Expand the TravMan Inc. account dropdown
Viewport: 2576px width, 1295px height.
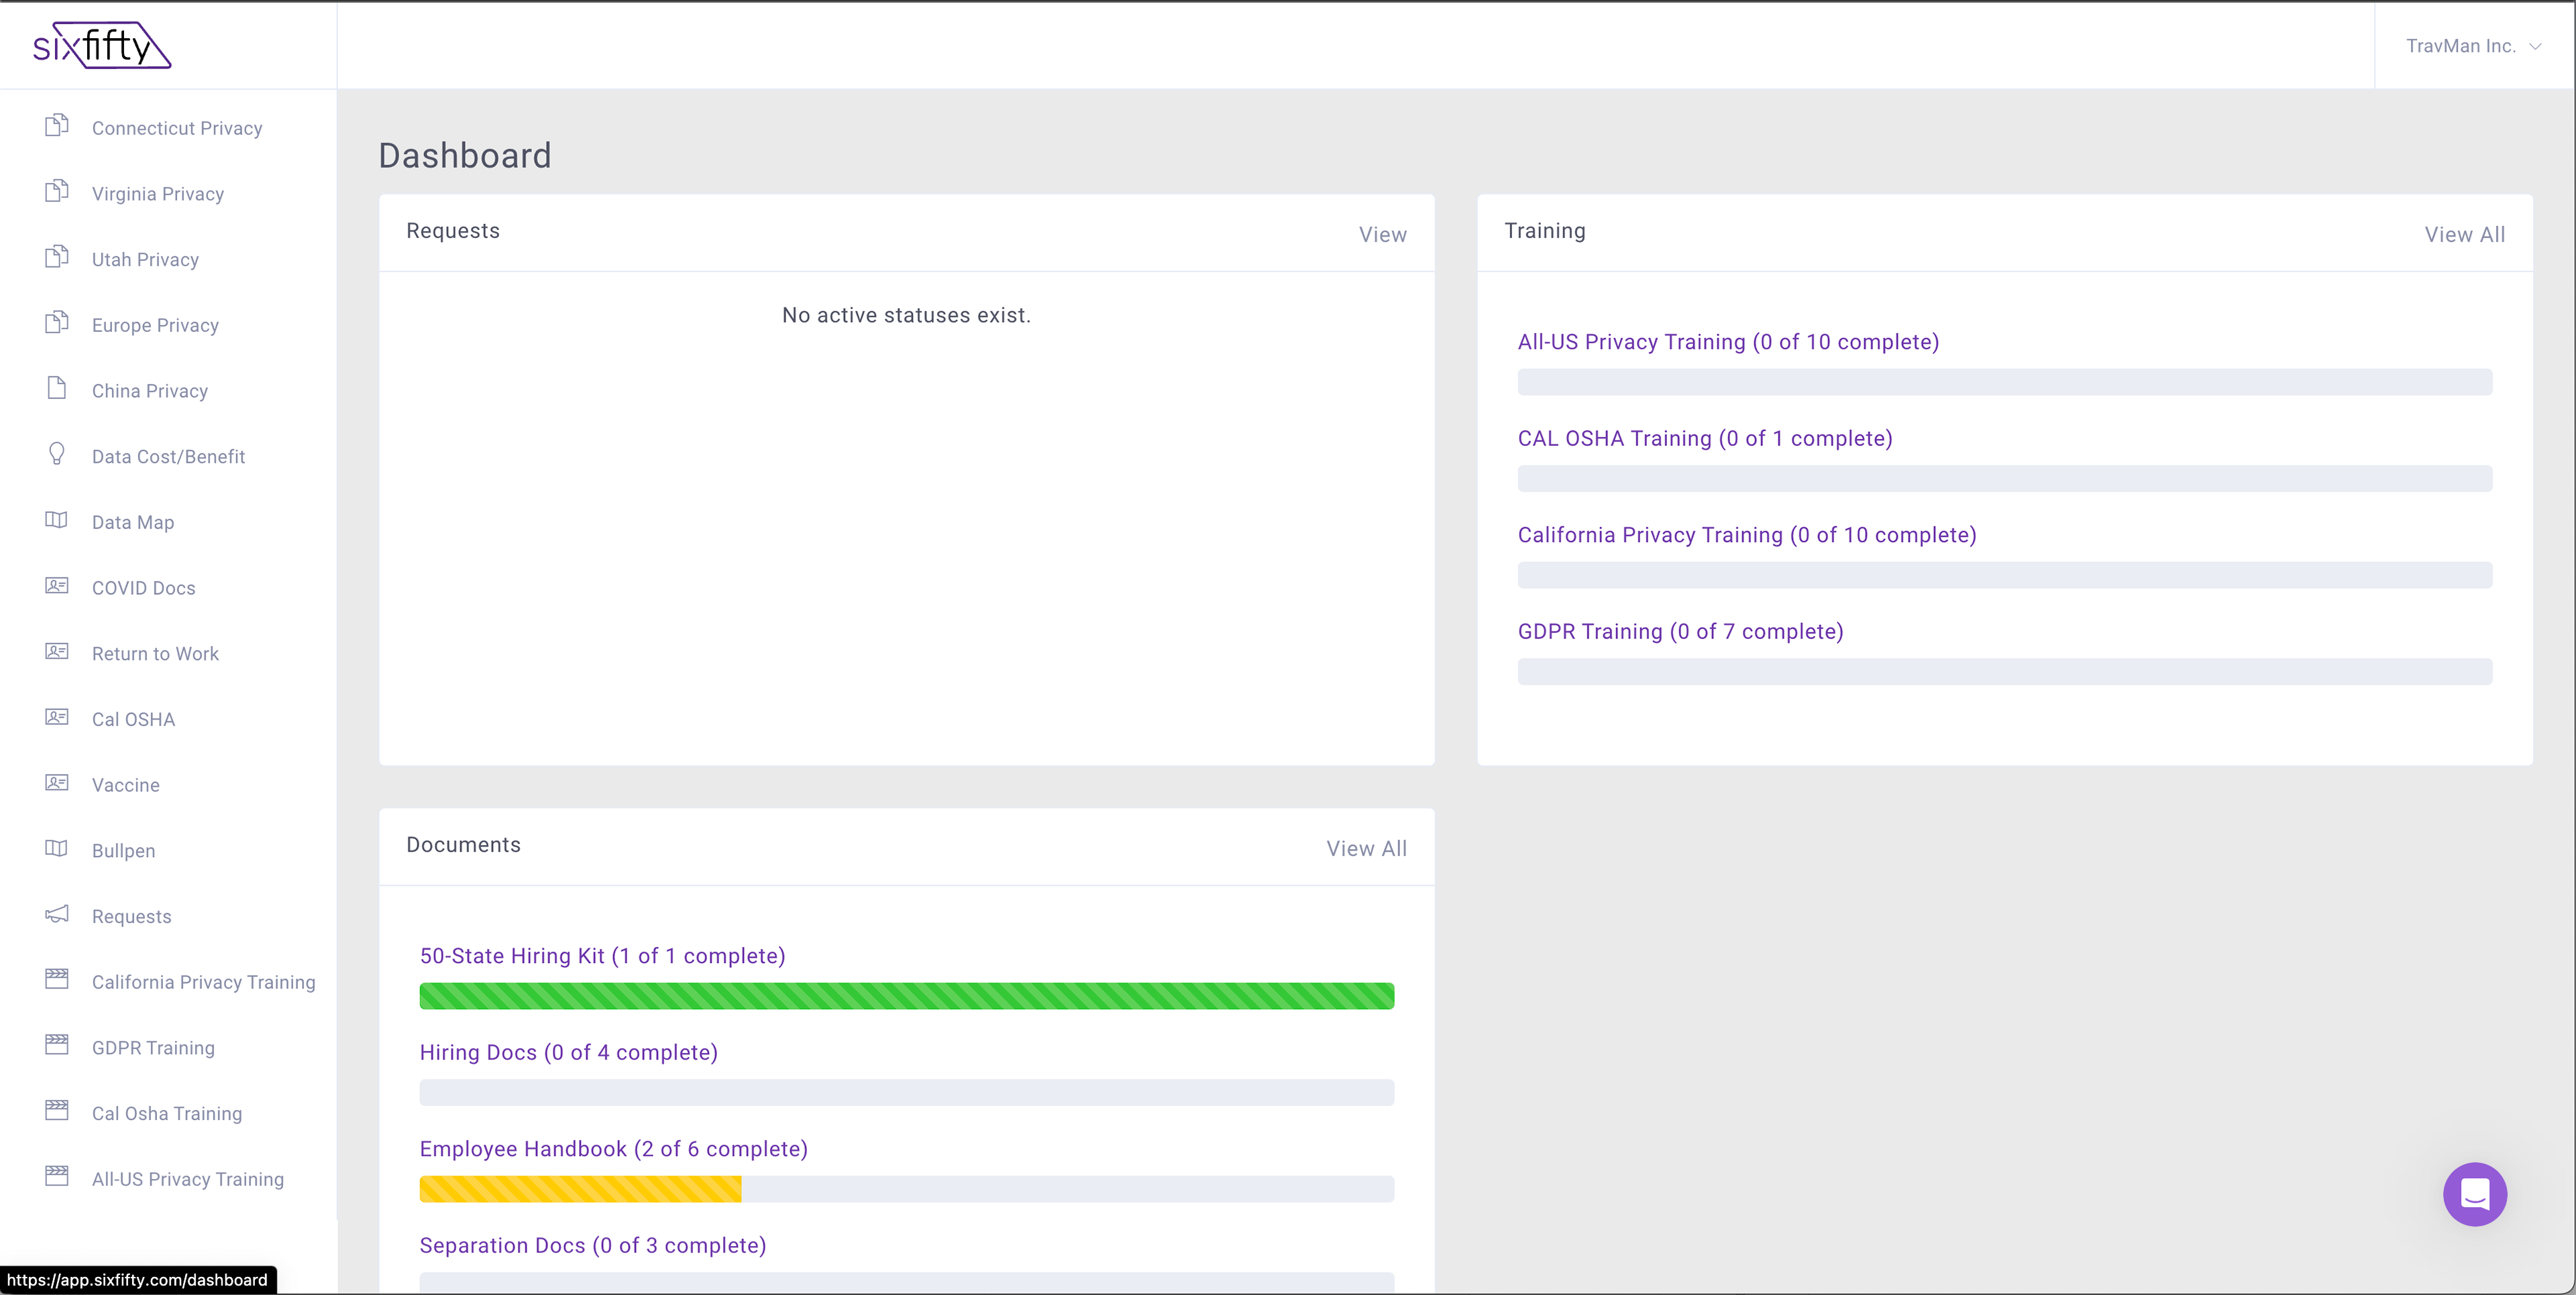2473,46
